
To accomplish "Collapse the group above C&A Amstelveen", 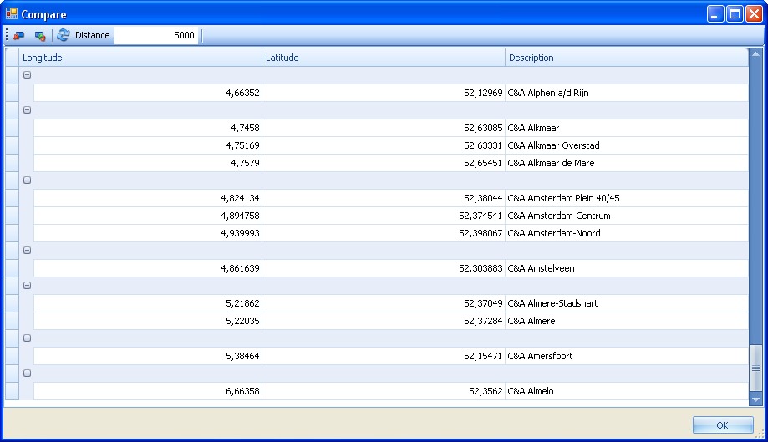I will pyautogui.click(x=28, y=251).
